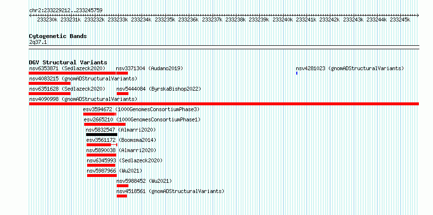This screenshot has width=433, height=215.
Task: Click the red bar under nsv4518561
Action: (x=122, y=196)
